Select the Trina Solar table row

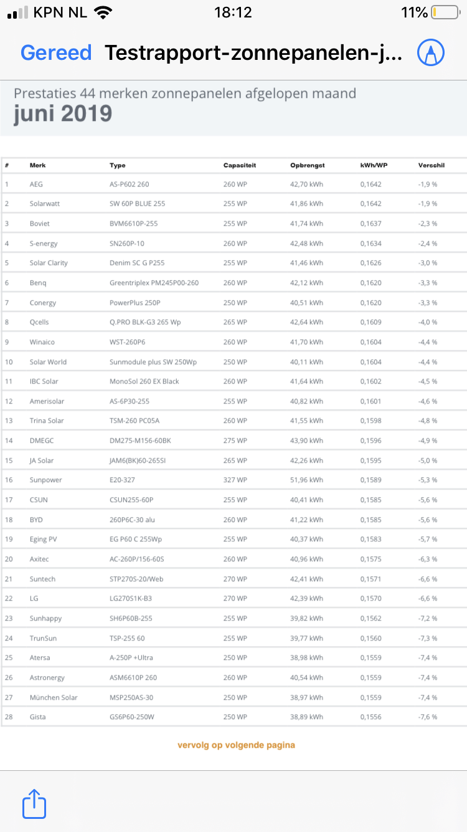[233, 420]
